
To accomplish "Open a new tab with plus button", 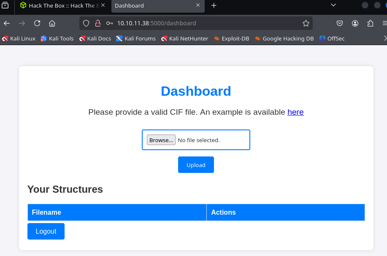I will (214, 5).
